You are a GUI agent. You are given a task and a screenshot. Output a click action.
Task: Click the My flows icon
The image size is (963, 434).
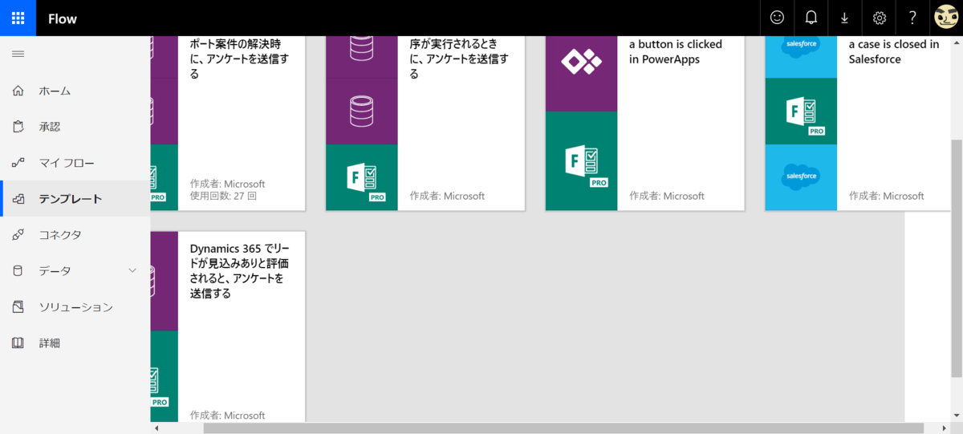pyautogui.click(x=18, y=163)
